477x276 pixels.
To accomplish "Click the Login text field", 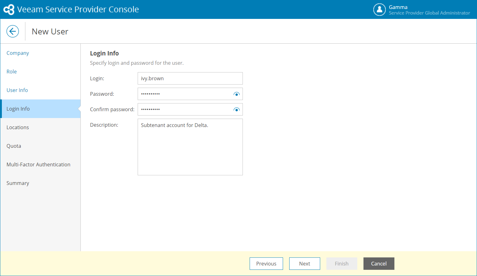I will (x=190, y=78).
